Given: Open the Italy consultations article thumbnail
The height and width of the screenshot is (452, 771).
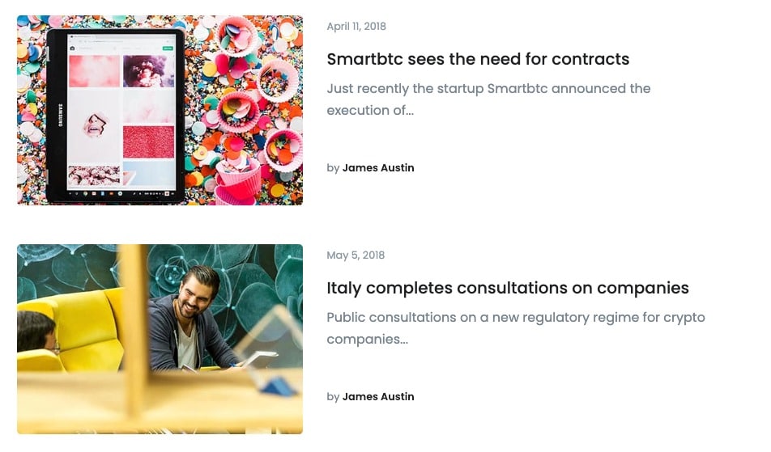Looking at the screenshot, I should click(x=160, y=339).
